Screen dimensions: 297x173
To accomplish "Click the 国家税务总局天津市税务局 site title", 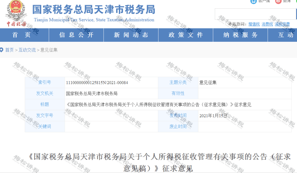I will point(94,10).
